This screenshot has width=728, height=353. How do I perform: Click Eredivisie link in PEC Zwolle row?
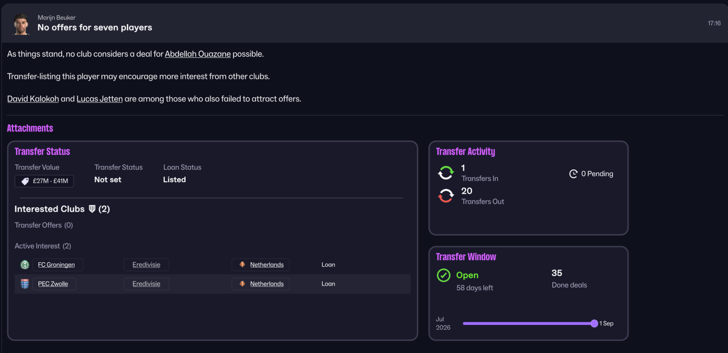pyautogui.click(x=146, y=284)
